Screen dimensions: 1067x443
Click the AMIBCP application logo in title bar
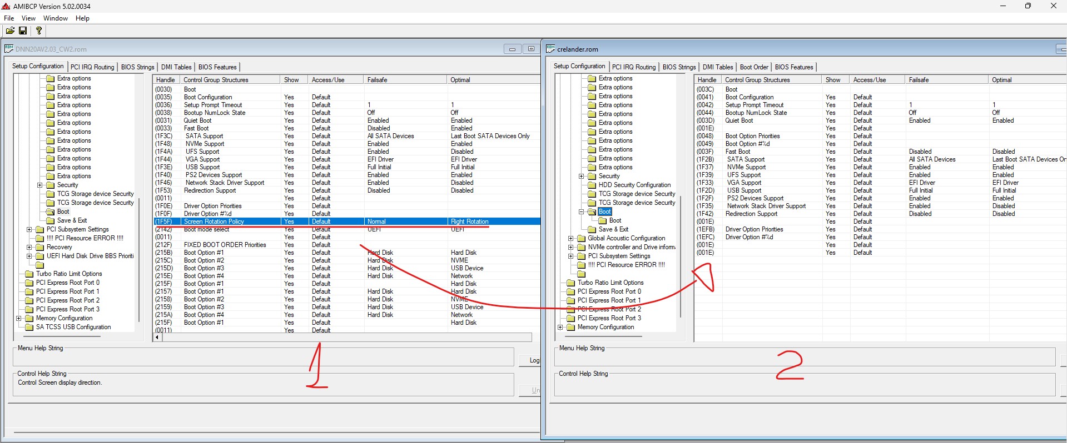(6, 6)
